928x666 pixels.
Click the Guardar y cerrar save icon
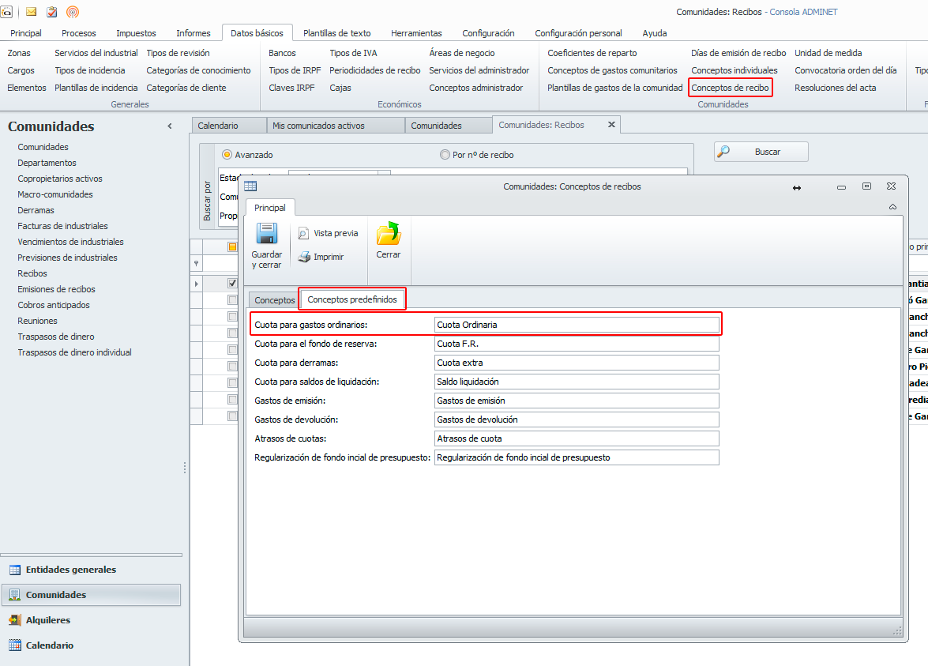coord(266,234)
